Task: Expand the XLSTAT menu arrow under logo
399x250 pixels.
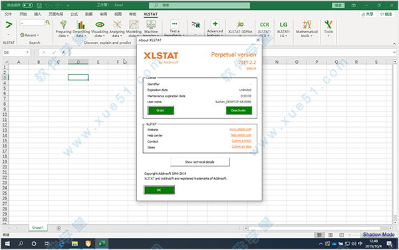Action: pyautogui.click(x=9, y=35)
